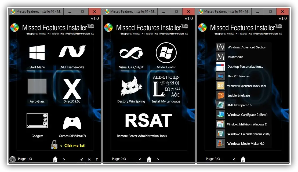Viewport: 298px width, 172px height.
Task: Click the Movie Maker icon
Action: click(221, 144)
